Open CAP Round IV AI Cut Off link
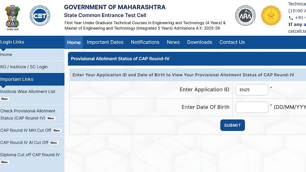306x172 pixels. point(24,142)
